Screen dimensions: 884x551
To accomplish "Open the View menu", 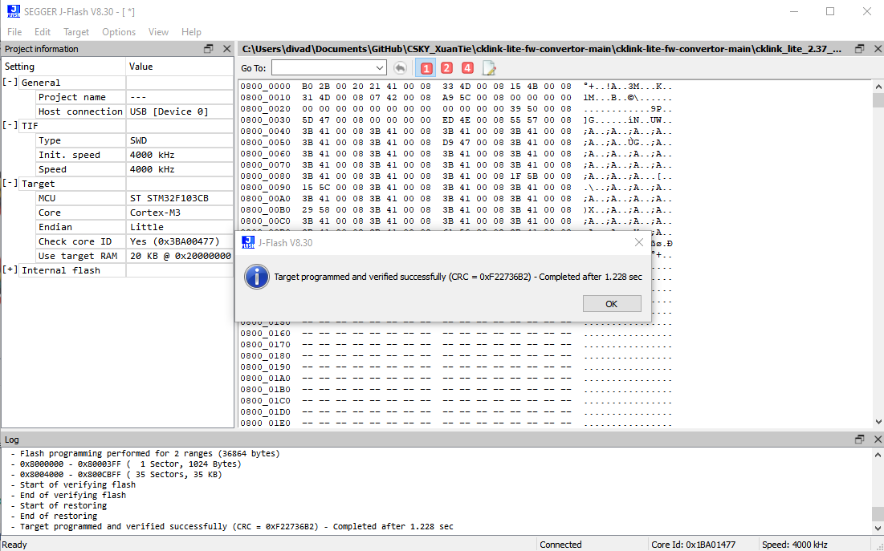I will [x=158, y=32].
